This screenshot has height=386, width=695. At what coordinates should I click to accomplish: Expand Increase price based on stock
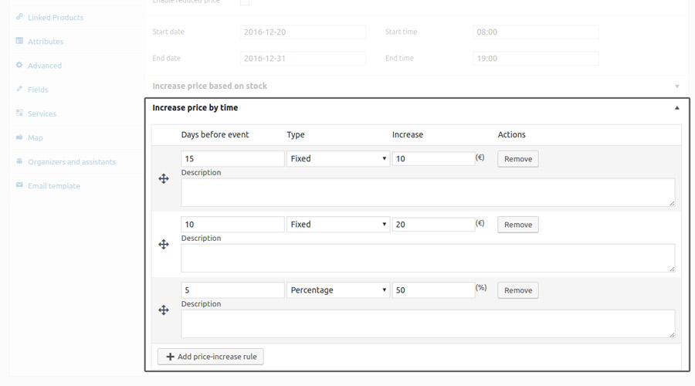pyautogui.click(x=676, y=86)
